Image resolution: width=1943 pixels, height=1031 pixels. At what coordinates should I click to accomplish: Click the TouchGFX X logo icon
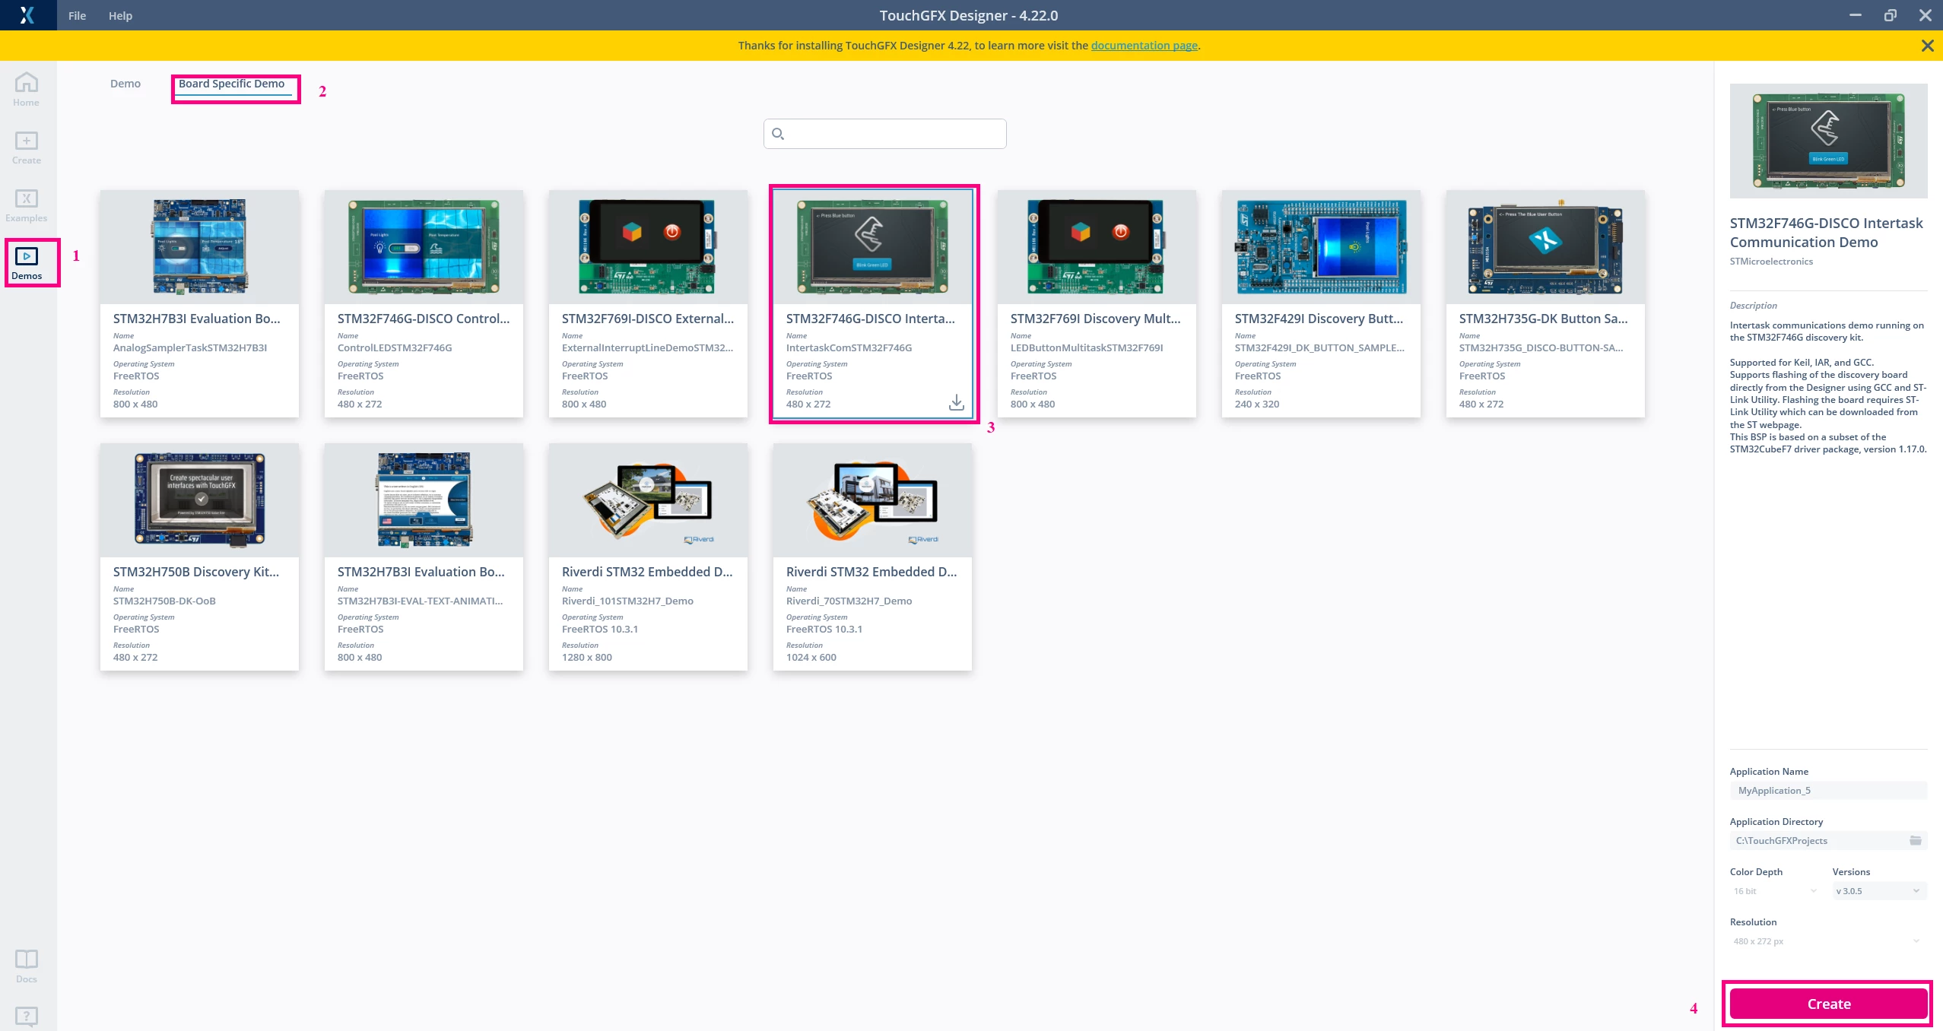27,15
